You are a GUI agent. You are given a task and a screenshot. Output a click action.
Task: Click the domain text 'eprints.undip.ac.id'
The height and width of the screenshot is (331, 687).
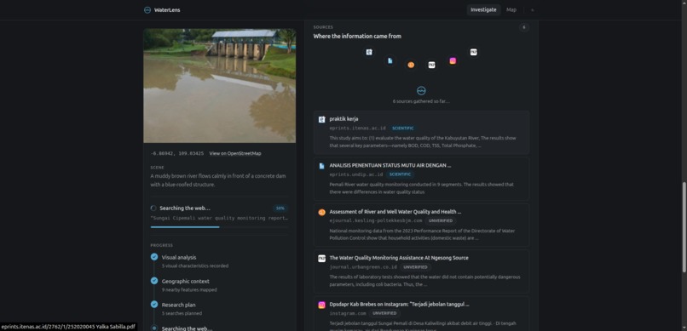tap(356, 174)
